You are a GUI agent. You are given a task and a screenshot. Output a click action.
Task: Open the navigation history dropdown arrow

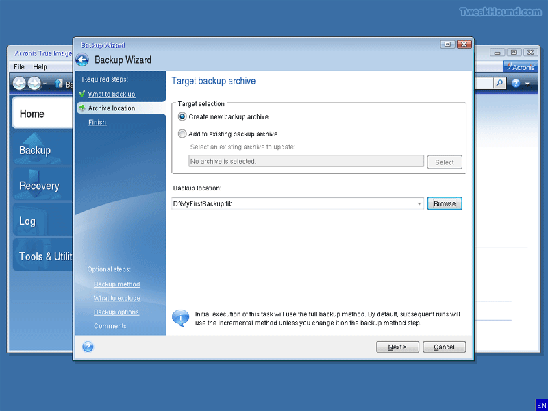click(45, 84)
